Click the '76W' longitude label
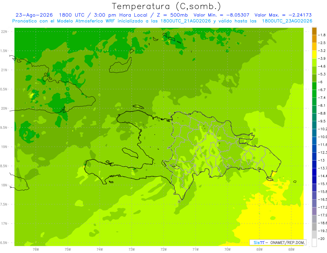The height and width of the screenshot is (253, 327). [x=36, y=249]
